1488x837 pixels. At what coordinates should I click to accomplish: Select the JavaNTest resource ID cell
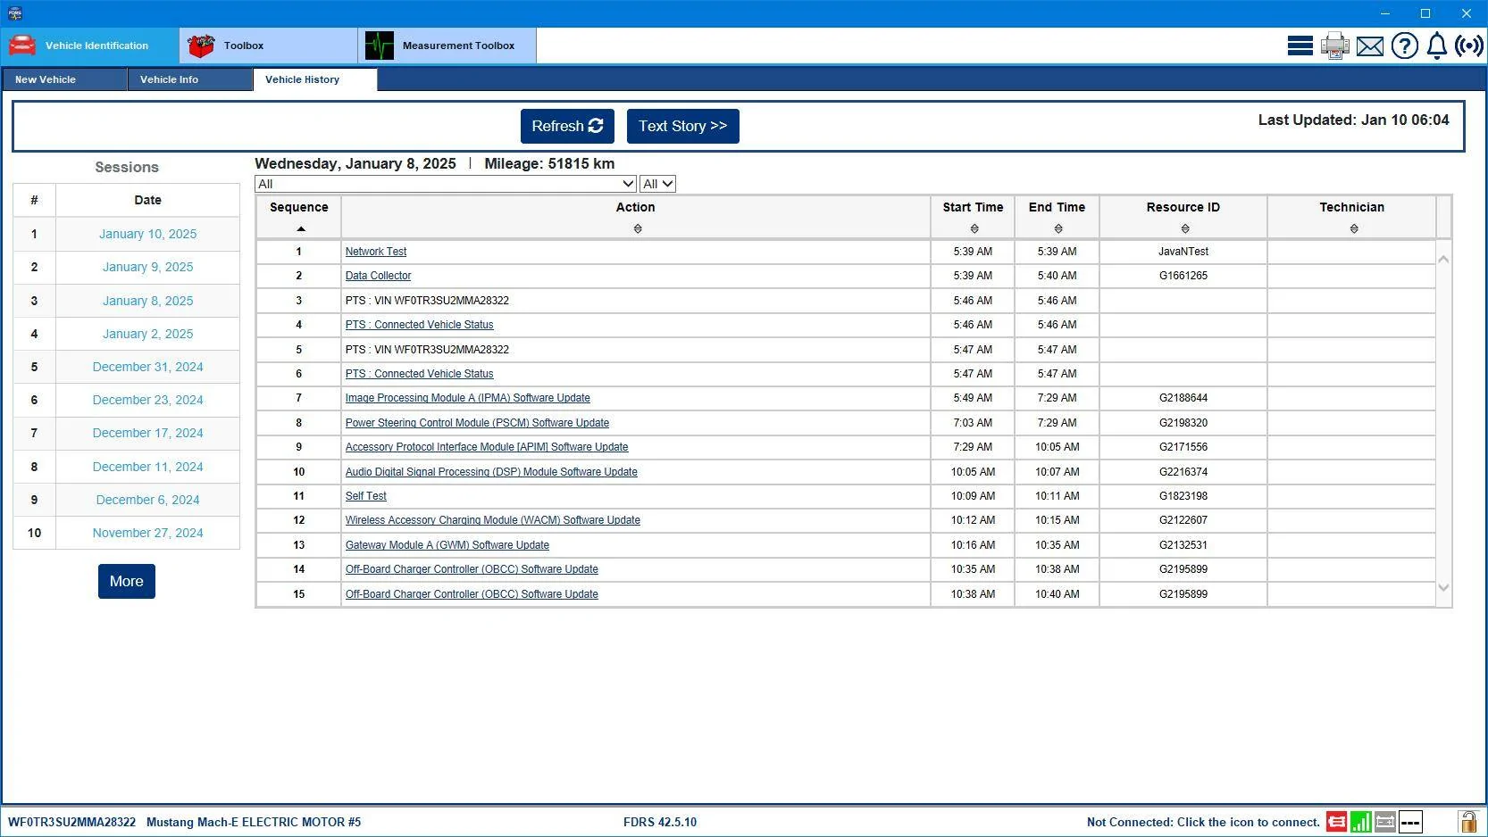point(1183,252)
